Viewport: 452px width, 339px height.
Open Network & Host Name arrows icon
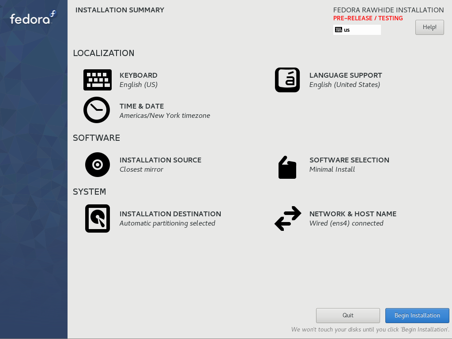coord(288,218)
